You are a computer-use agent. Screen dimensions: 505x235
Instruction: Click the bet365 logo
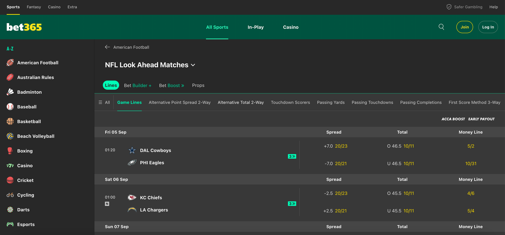24,27
